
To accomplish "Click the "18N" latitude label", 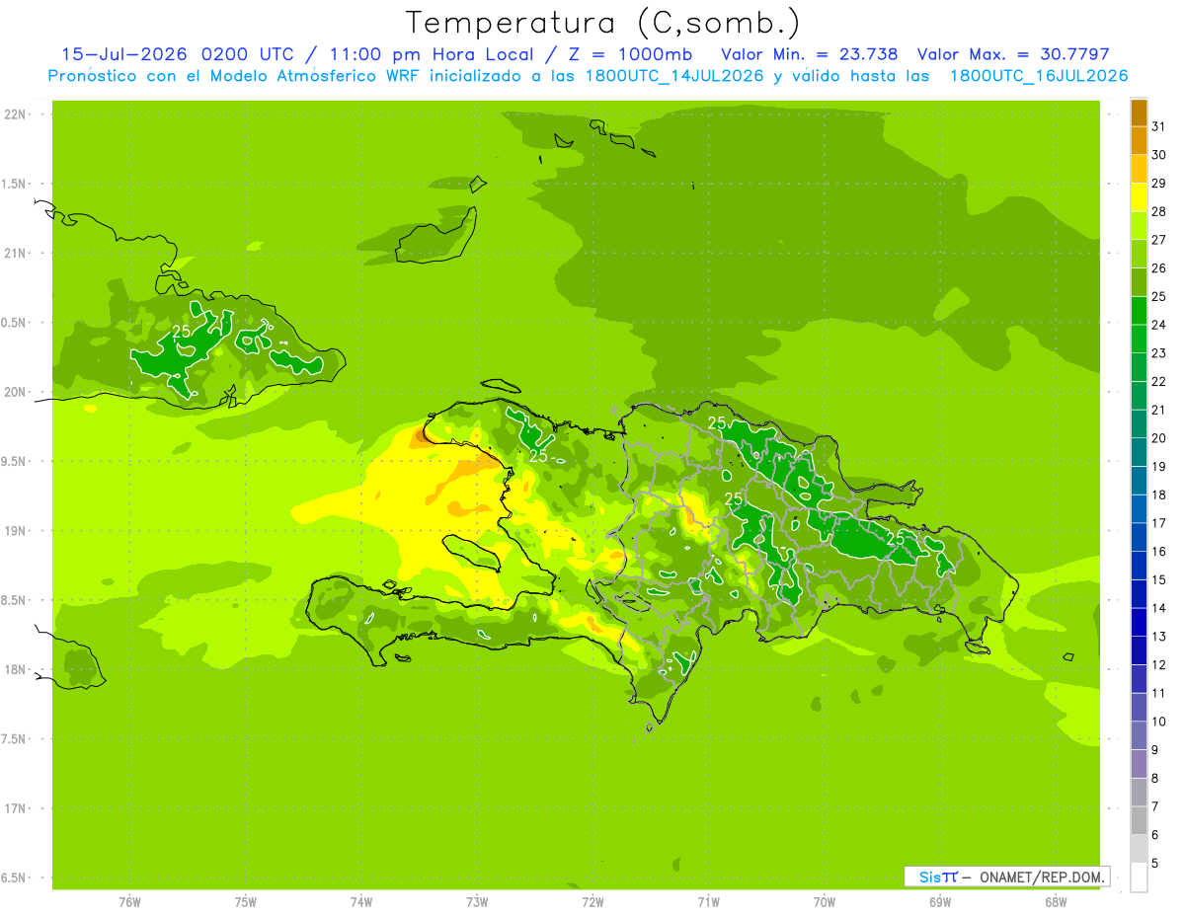I will (15, 669).
